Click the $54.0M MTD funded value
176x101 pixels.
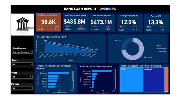(x=68, y=29)
